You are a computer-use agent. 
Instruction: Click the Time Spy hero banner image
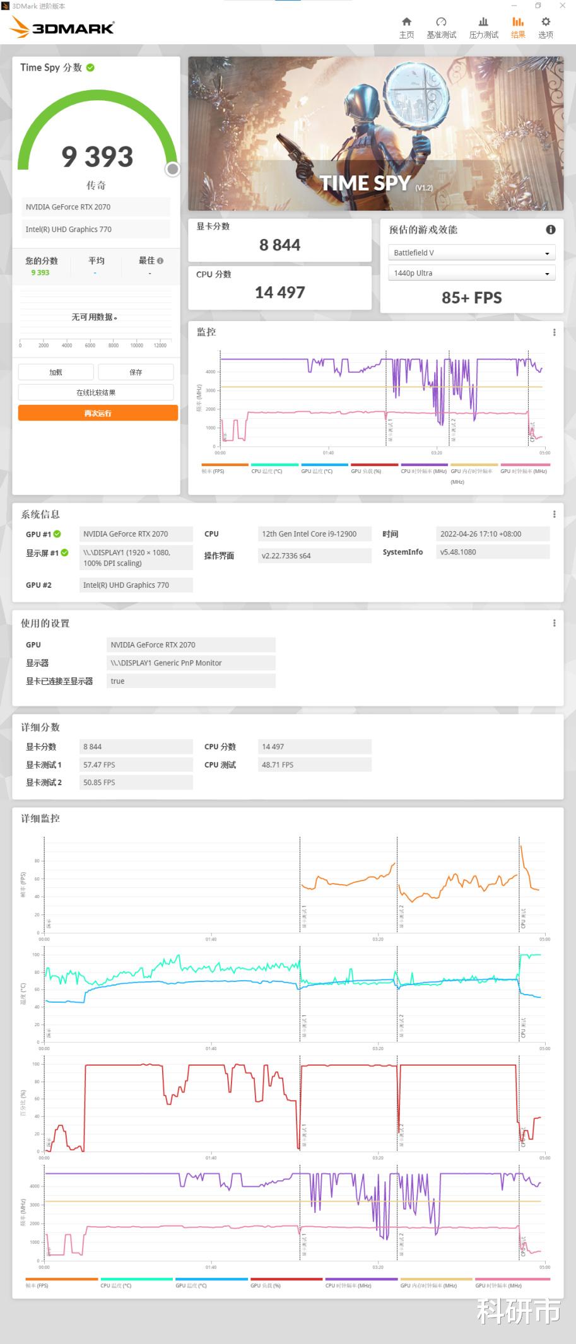tap(375, 134)
